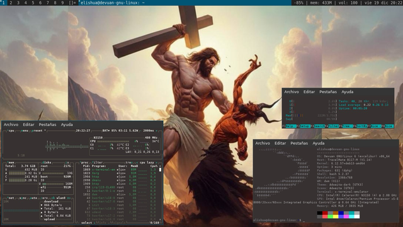Click F6 SortBy in htop's footer
The height and width of the screenshot is (227, 403).
pyautogui.click(x=360, y=126)
